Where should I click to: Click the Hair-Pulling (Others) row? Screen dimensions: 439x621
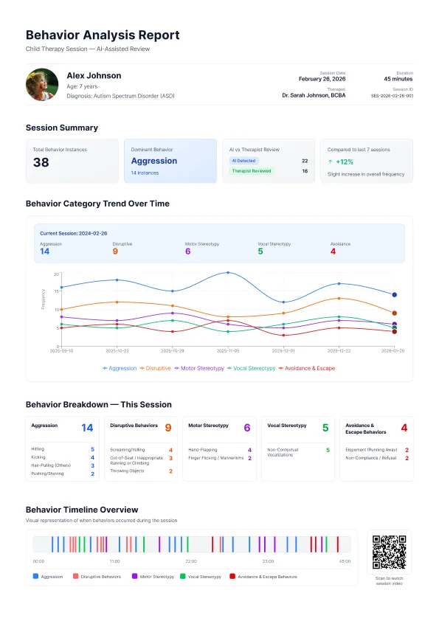(63, 465)
